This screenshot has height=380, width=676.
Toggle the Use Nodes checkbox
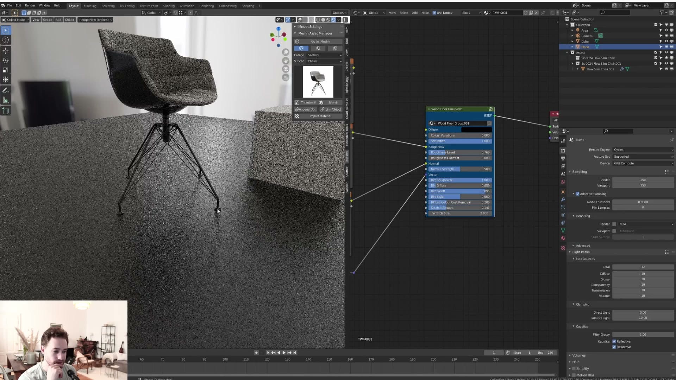coord(434,13)
